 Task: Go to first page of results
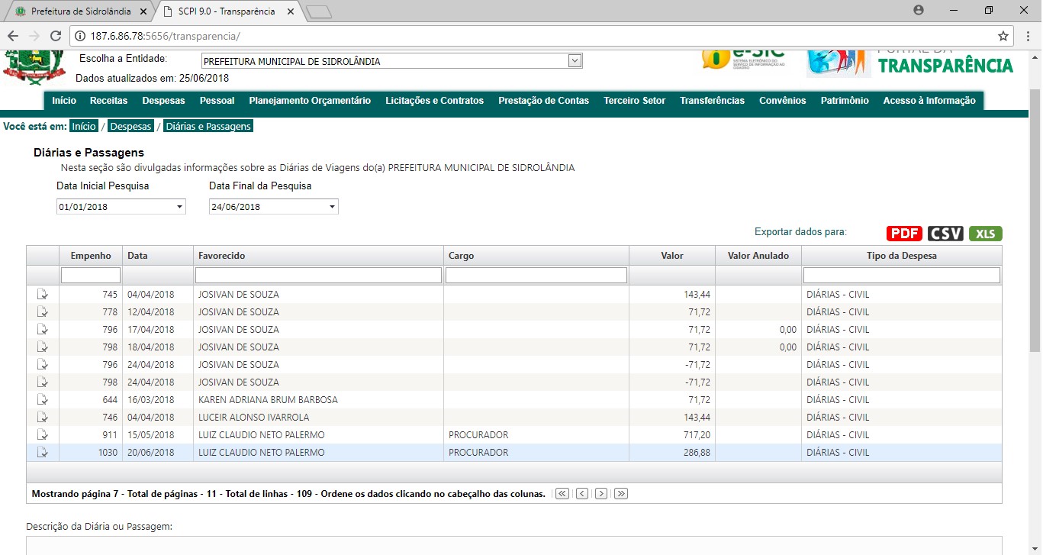coord(563,493)
